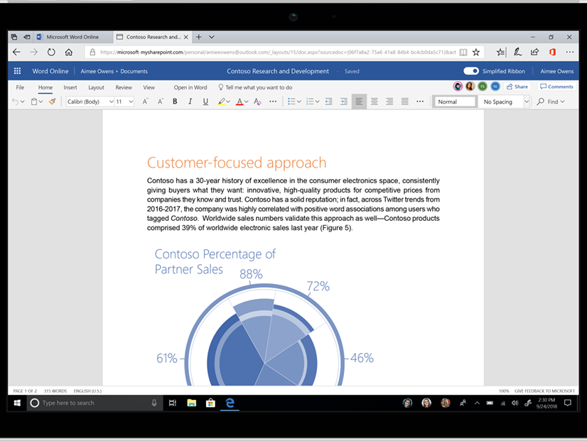The image size is (587, 441).
Task: Add page to favorites star icon
Action: (476, 53)
